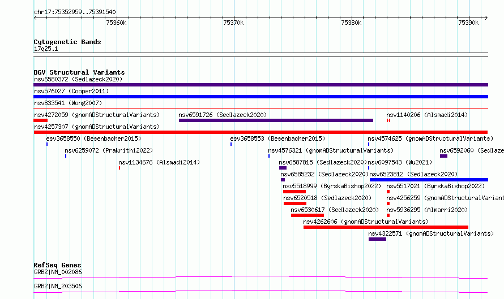Image resolution: width=504 pixels, height=299 pixels.
Task: Click purple bar under nsv4322571
Action: point(377,239)
